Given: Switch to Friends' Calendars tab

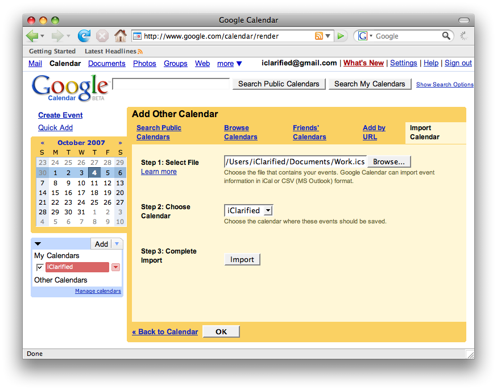Looking at the screenshot, I should pyautogui.click(x=309, y=132).
